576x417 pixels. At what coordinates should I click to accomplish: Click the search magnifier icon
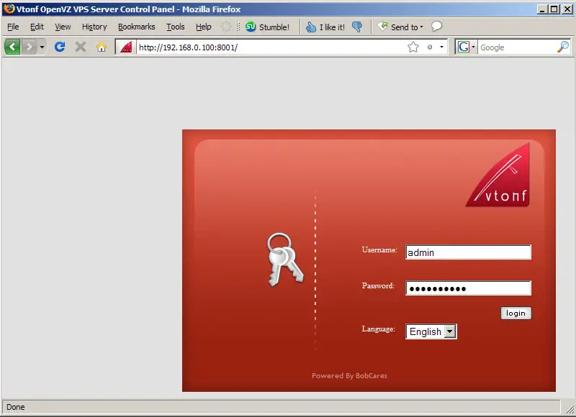point(563,47)
